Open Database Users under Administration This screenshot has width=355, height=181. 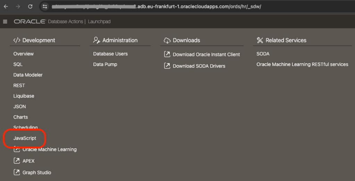pos(110,54)
